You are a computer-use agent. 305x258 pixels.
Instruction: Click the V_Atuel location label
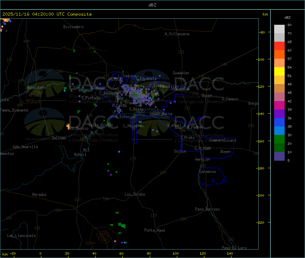(174, 125)
